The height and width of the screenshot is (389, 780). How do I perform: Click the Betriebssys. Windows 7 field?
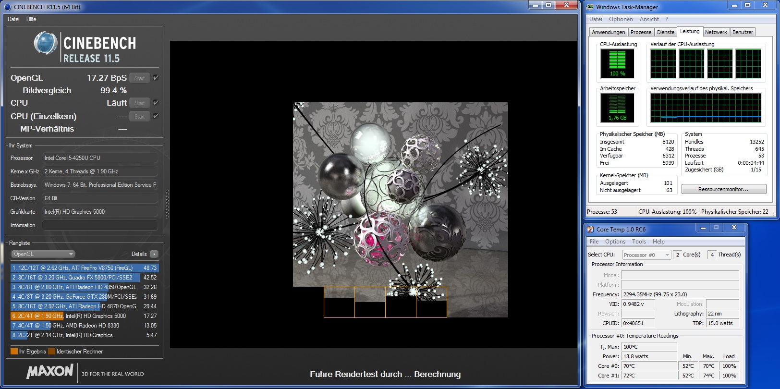coord(100,185)
